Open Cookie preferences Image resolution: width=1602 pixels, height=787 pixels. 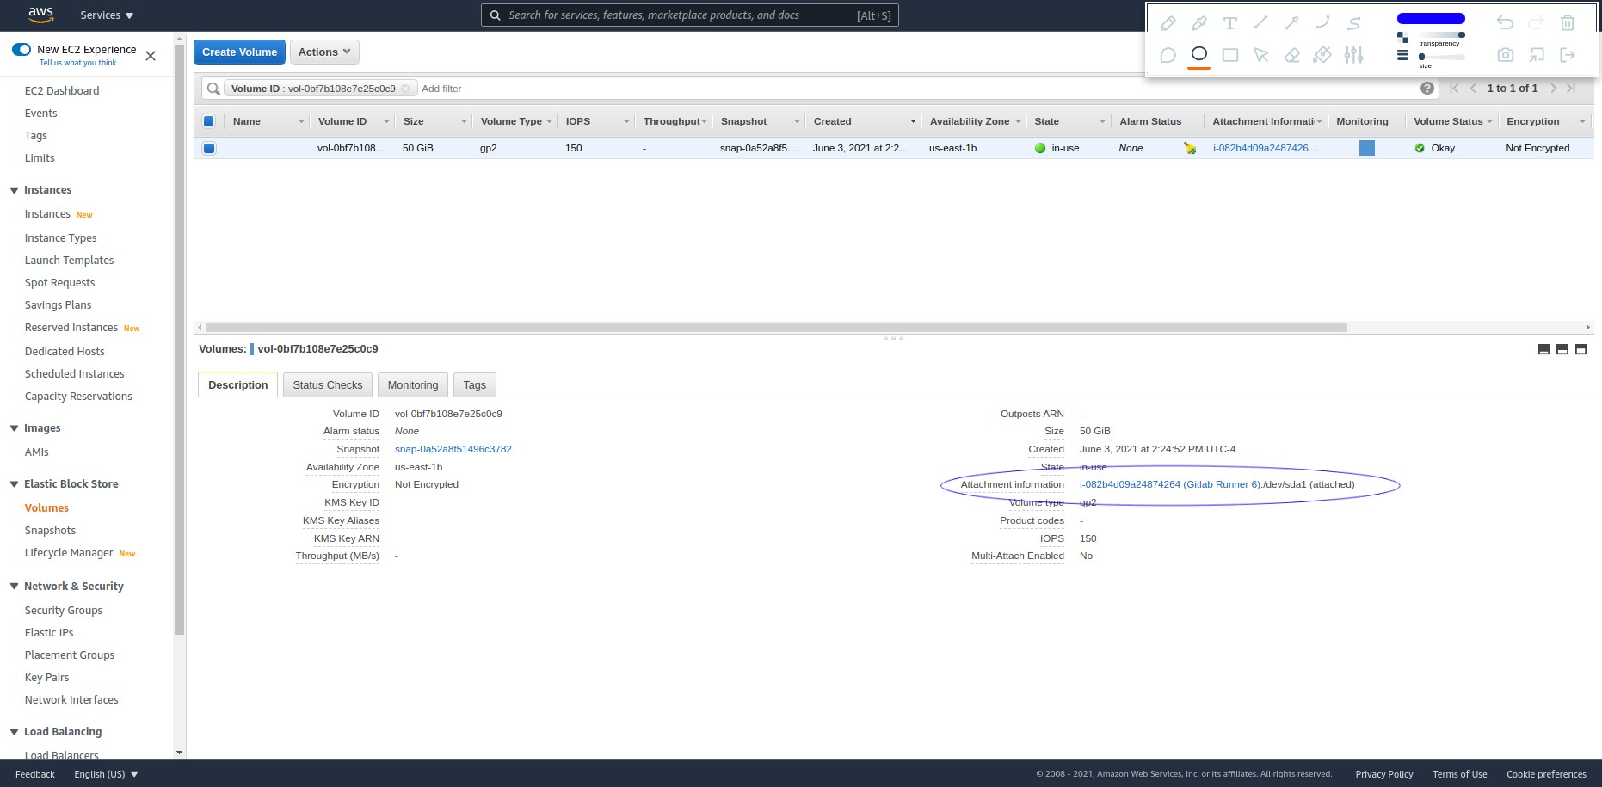coord(1546,774)
